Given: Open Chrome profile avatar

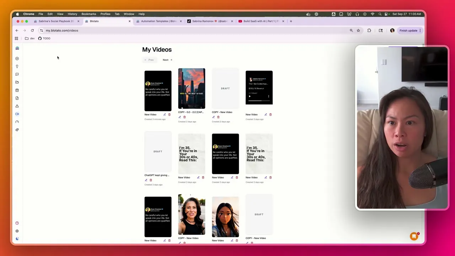Looking at the screenshot, I should click(392, 31).
